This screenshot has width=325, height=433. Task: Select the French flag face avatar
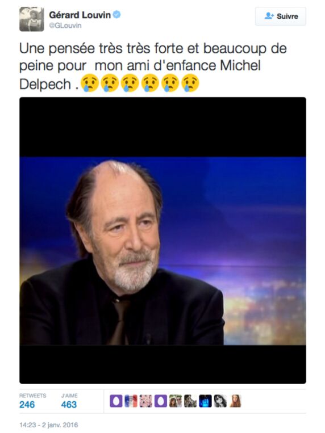coord(131,401)
